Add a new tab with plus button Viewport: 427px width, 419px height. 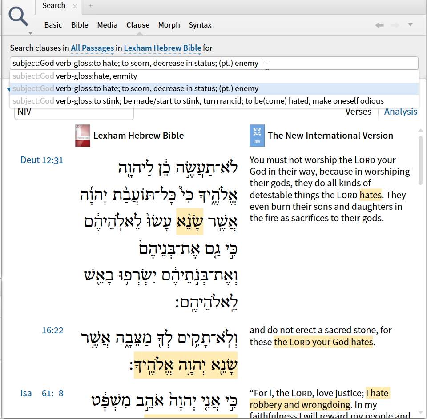pos(90,5)
